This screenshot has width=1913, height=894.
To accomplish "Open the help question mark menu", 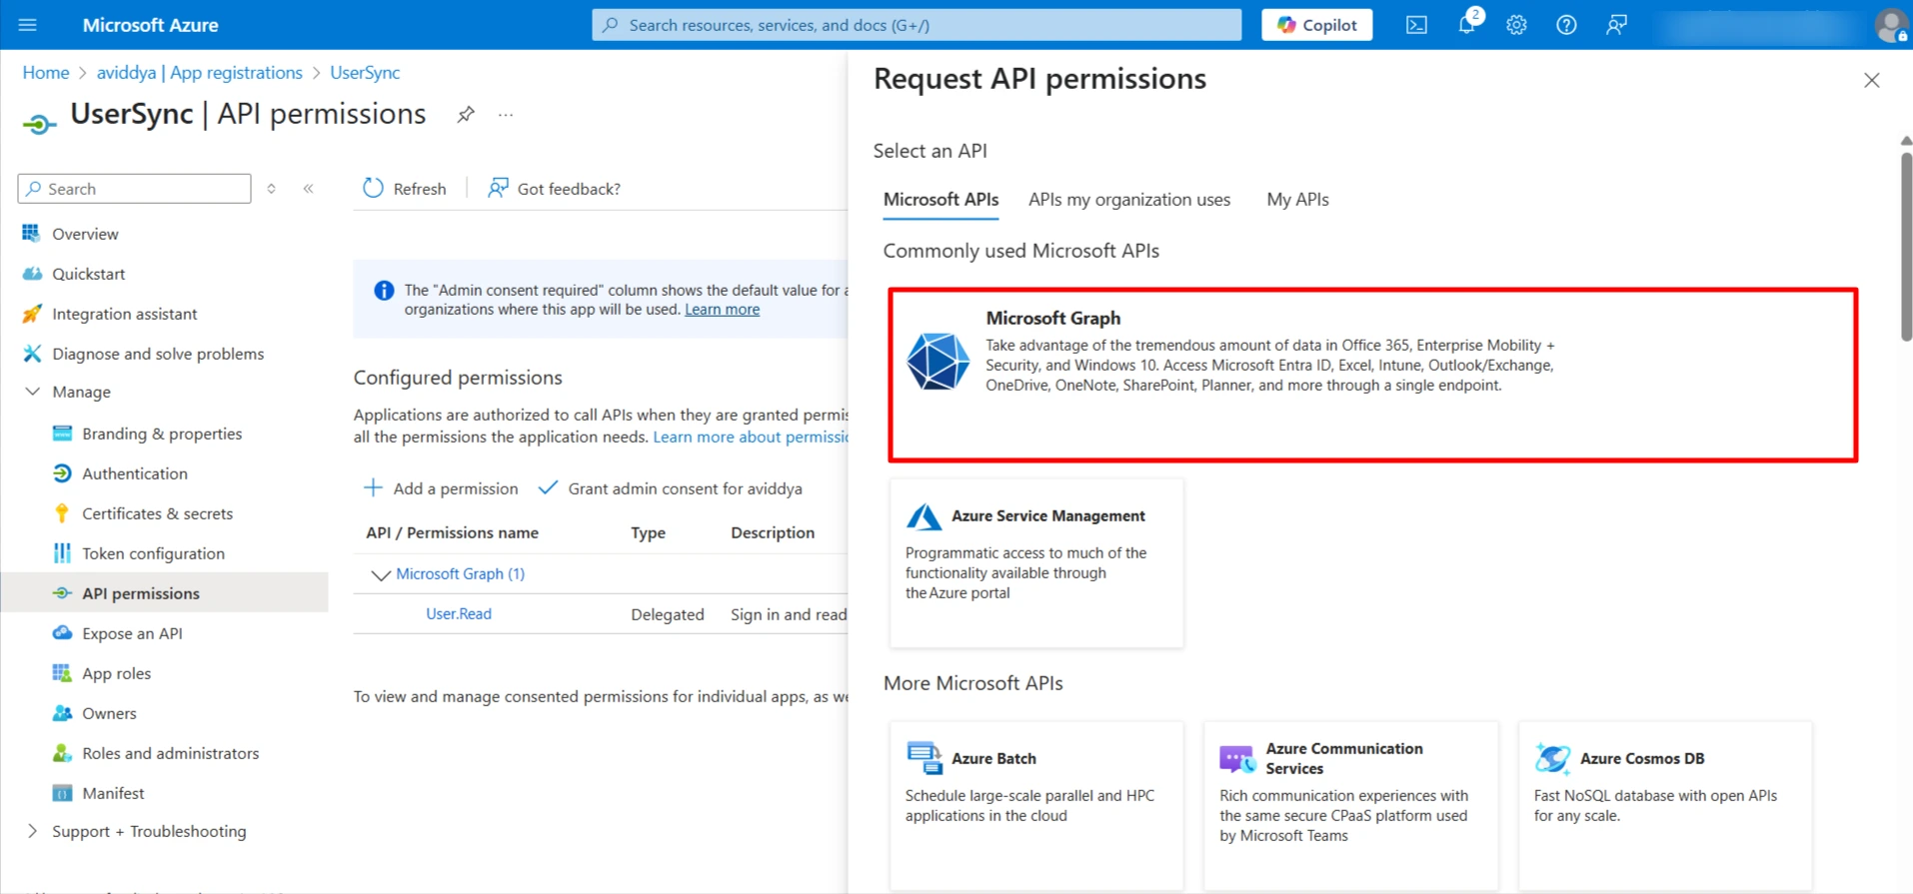I will 1566,25.
